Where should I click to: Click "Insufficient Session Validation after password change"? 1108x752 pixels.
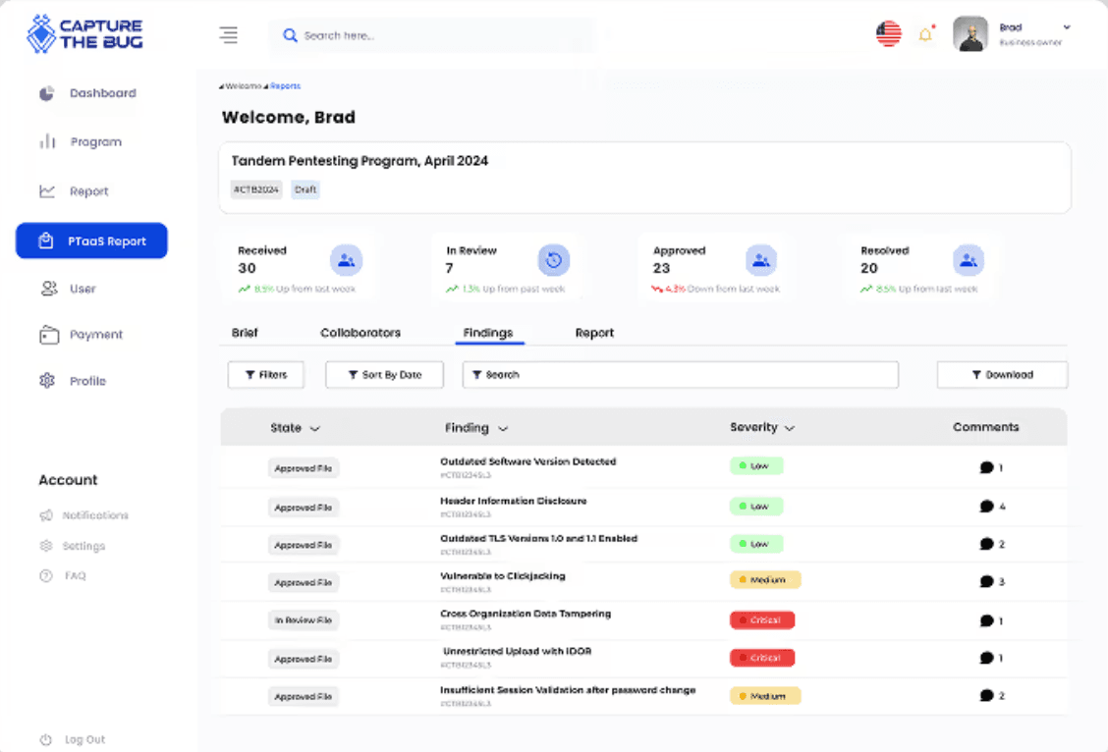click(x=568, y=690)
